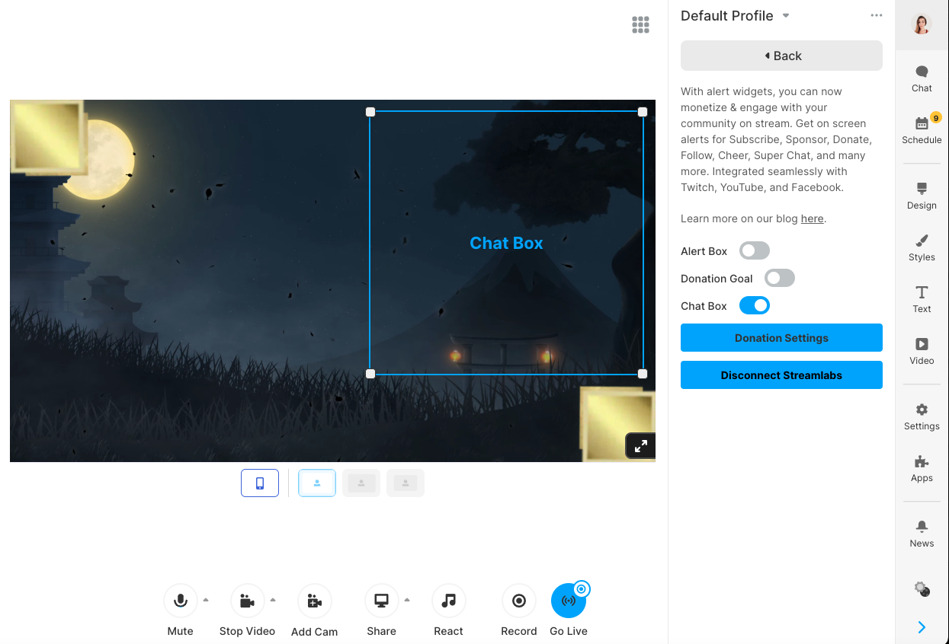Open Donation Settings

(x=781, y=338)
